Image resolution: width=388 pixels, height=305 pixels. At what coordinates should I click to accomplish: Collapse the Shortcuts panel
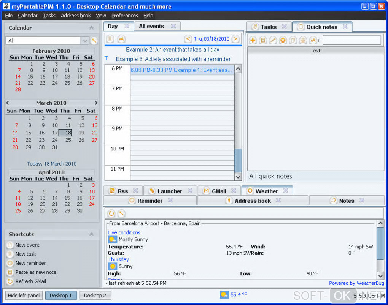click(x=92, y=234)
